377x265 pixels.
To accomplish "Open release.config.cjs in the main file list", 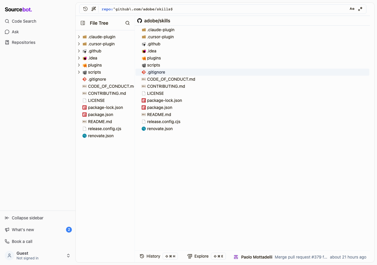I will [x=164, y=122].
